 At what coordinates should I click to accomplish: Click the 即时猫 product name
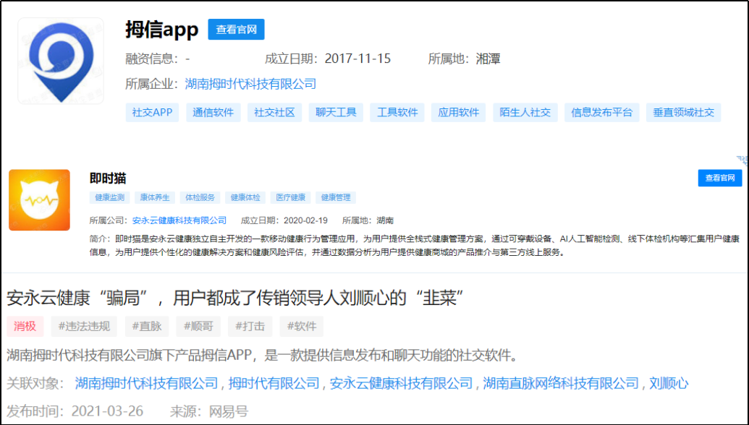click(x=108, y=179)
